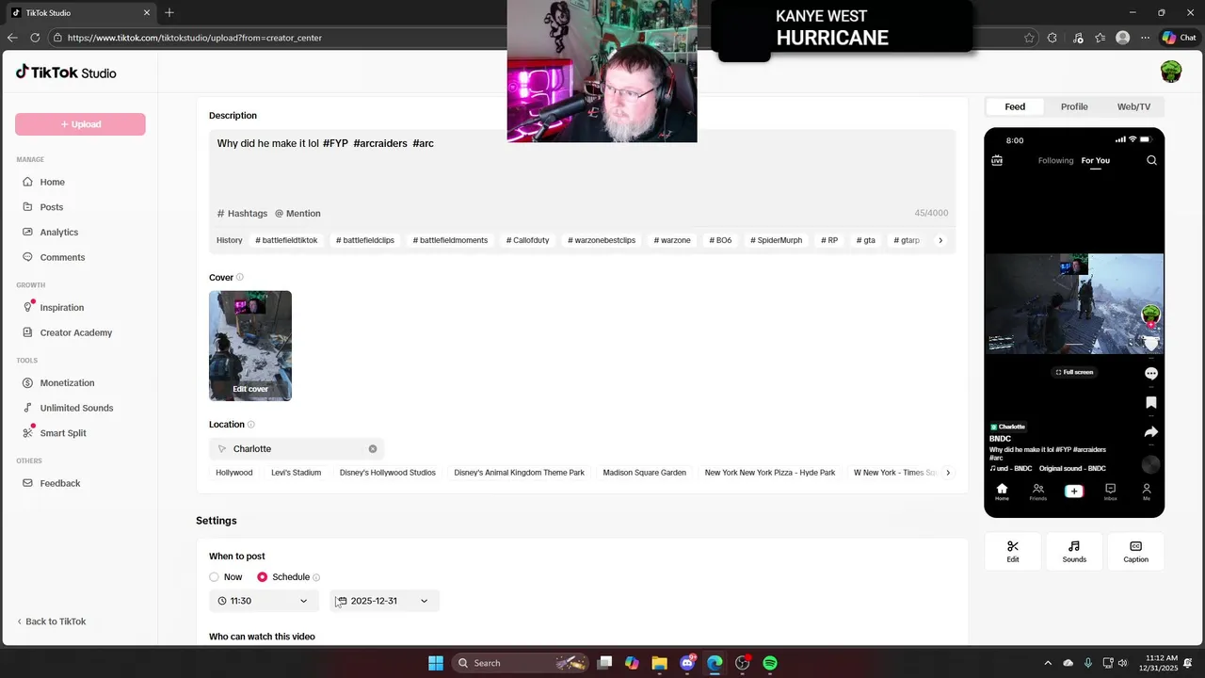
Task: Open Creator Academy in the sidebar
Action: pos(75,332)
